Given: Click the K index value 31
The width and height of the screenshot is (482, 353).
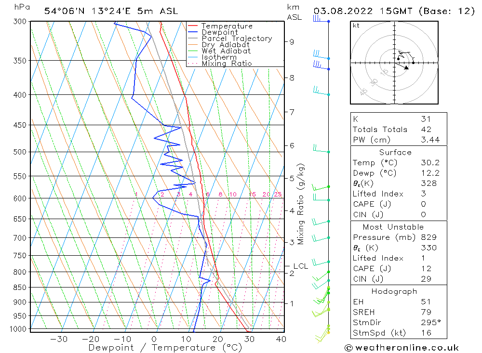Looking at the screenshot, I should pyautogui.click(x=426, y=119).
